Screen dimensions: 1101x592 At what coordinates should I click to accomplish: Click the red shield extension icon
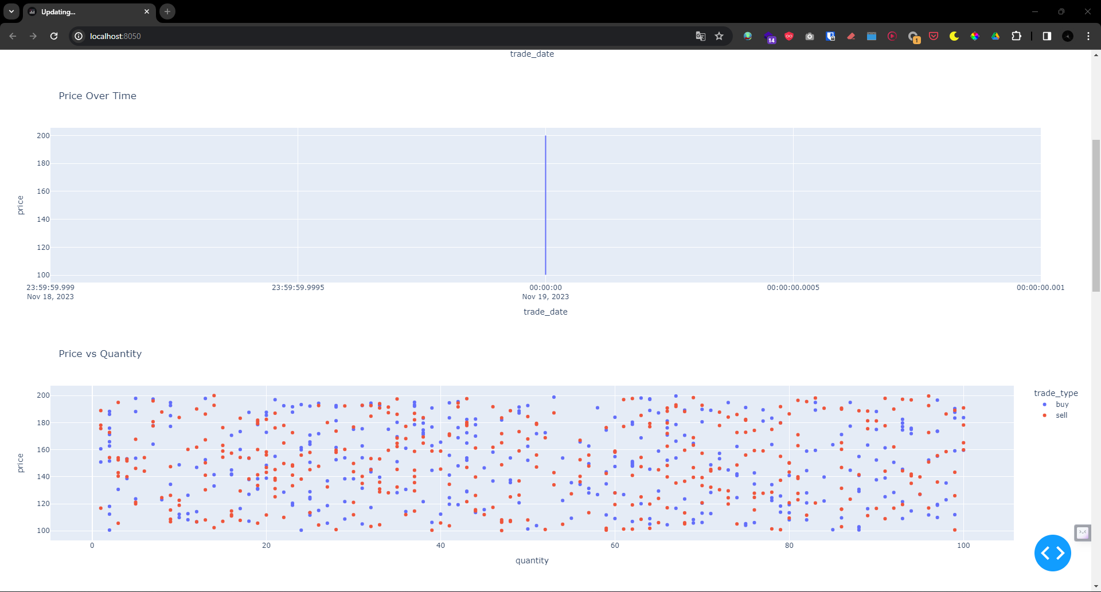click(789, 36)
